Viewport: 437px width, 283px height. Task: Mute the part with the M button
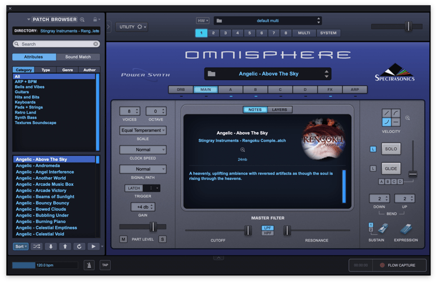[x=123, y=239]
